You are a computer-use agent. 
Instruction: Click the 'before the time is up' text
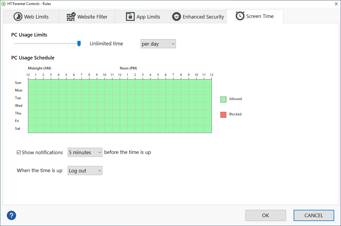click(127, 152)
